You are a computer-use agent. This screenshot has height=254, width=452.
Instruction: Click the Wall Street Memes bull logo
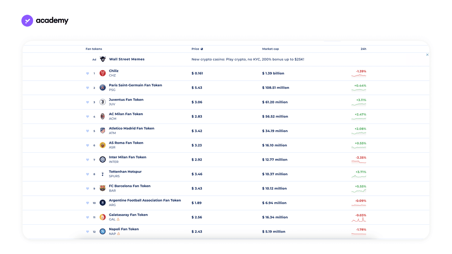103,59
